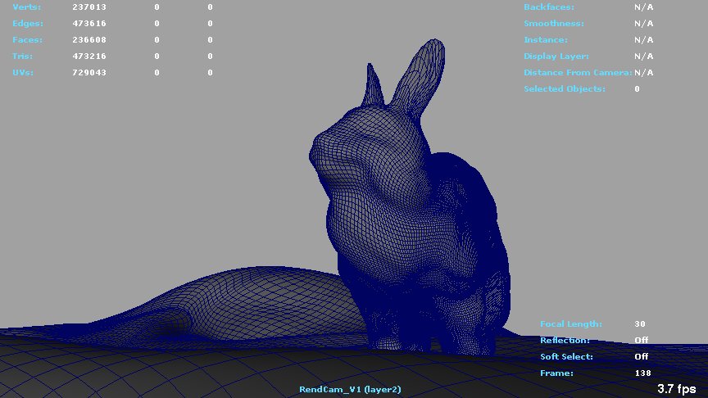
Task: Click the Frame number 138
Action: [x=642, y=373]
